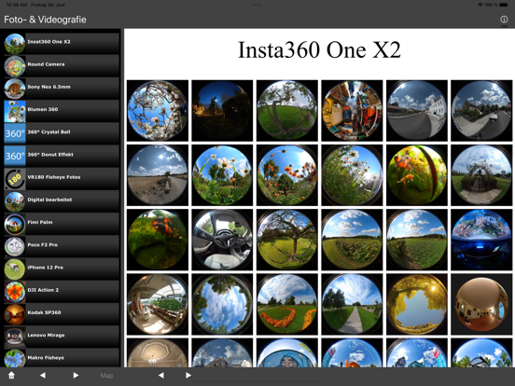Choose 360° Donut Effekt in the list
The width and height of the screenshot is (515, 386).
tap(62, 156)
